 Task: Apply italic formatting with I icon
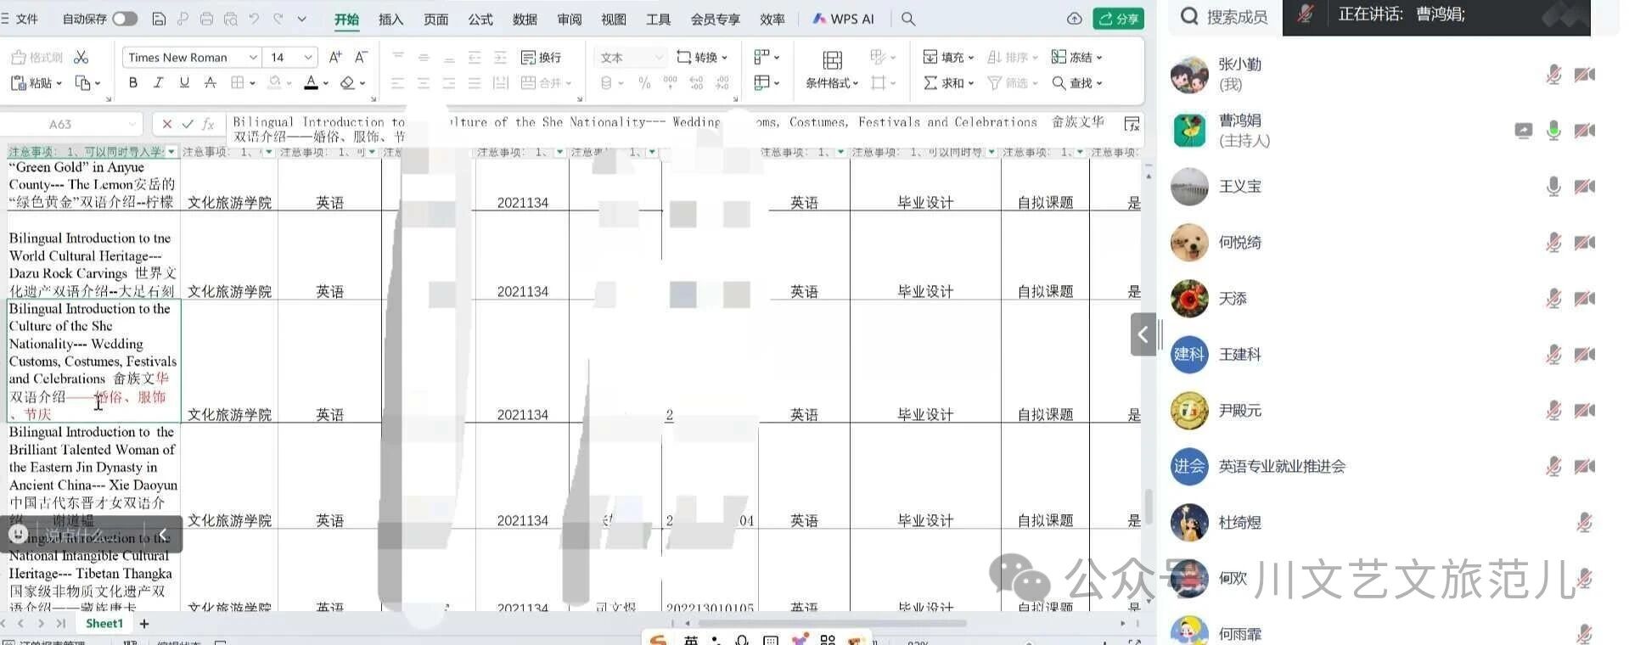coord(158,82)
